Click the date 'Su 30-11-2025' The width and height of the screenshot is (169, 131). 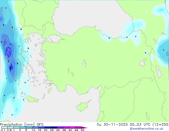point(112,125)
